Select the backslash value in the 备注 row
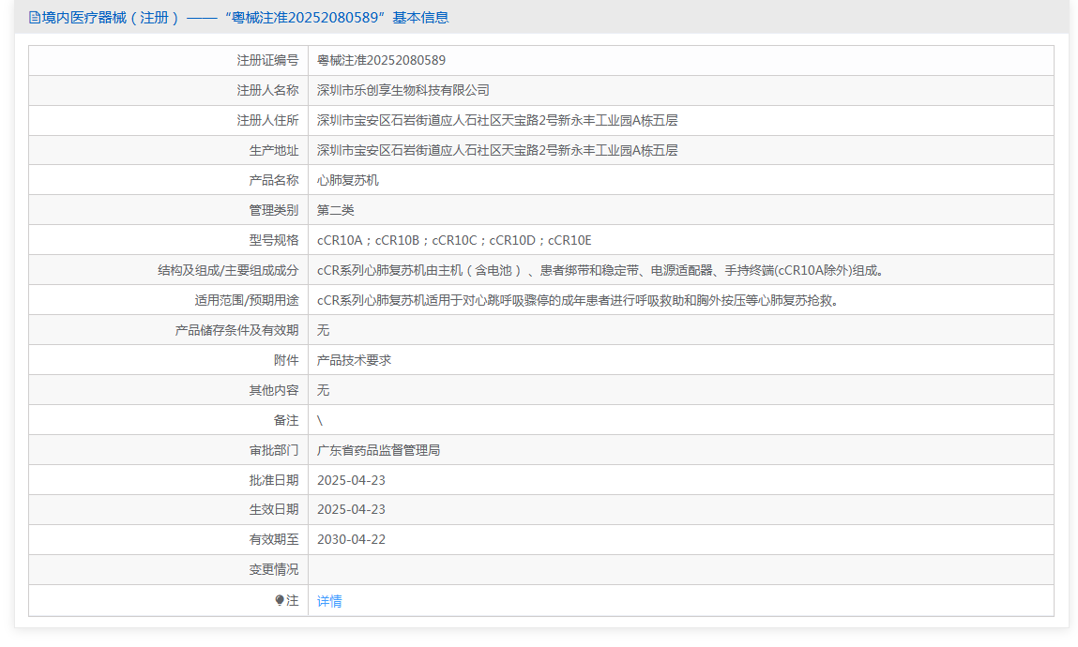The image size is (1078, 647). click(x=320, y=420)
